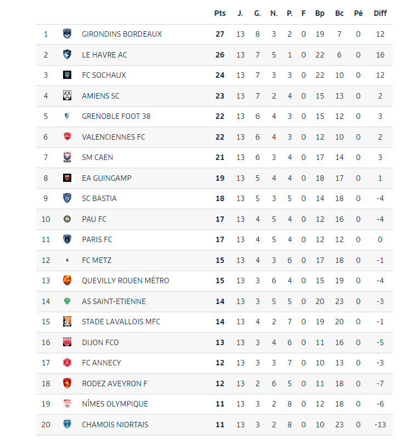Image resolution: width=402 pixels, height=441 pixels.
Task: Open the Dijon FCO team link
Action: (100, 342)
